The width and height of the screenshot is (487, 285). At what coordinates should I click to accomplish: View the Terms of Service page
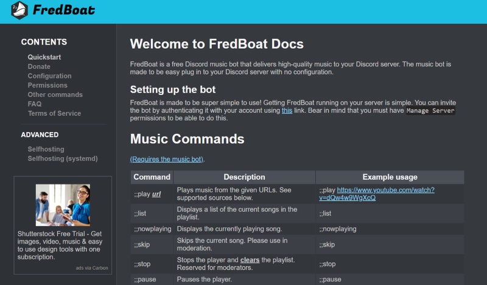tap(54, 113)
